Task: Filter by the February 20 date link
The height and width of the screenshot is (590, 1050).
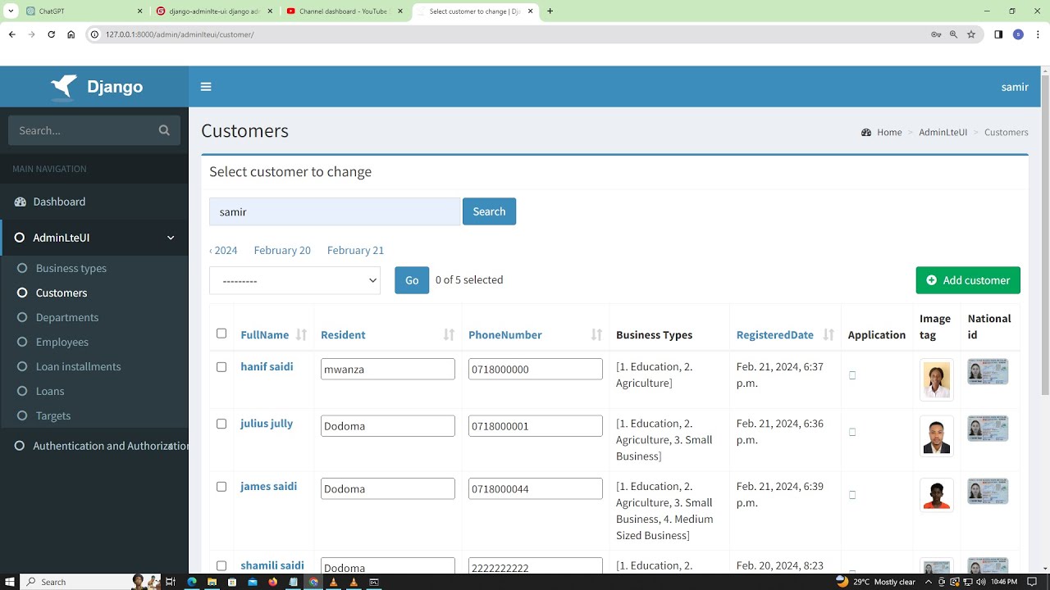Action: pos(282,250)
